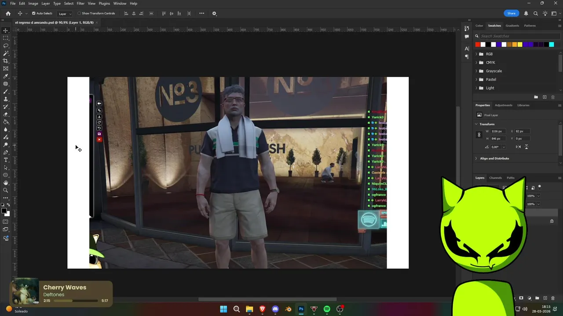Select the Clone Stamp tool
The height and width of the screenshot is (316, 563).
pyautogui.click(x=6, y=99)
